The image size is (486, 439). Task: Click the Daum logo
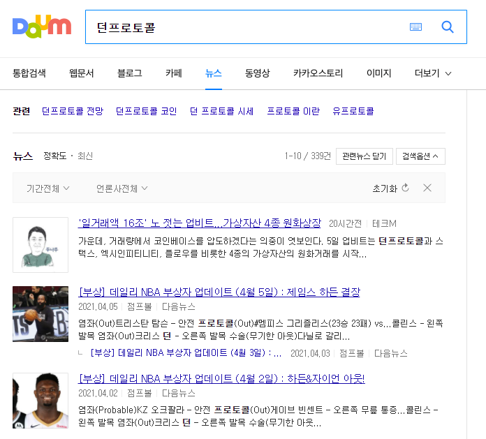click(x=42, y=27)
